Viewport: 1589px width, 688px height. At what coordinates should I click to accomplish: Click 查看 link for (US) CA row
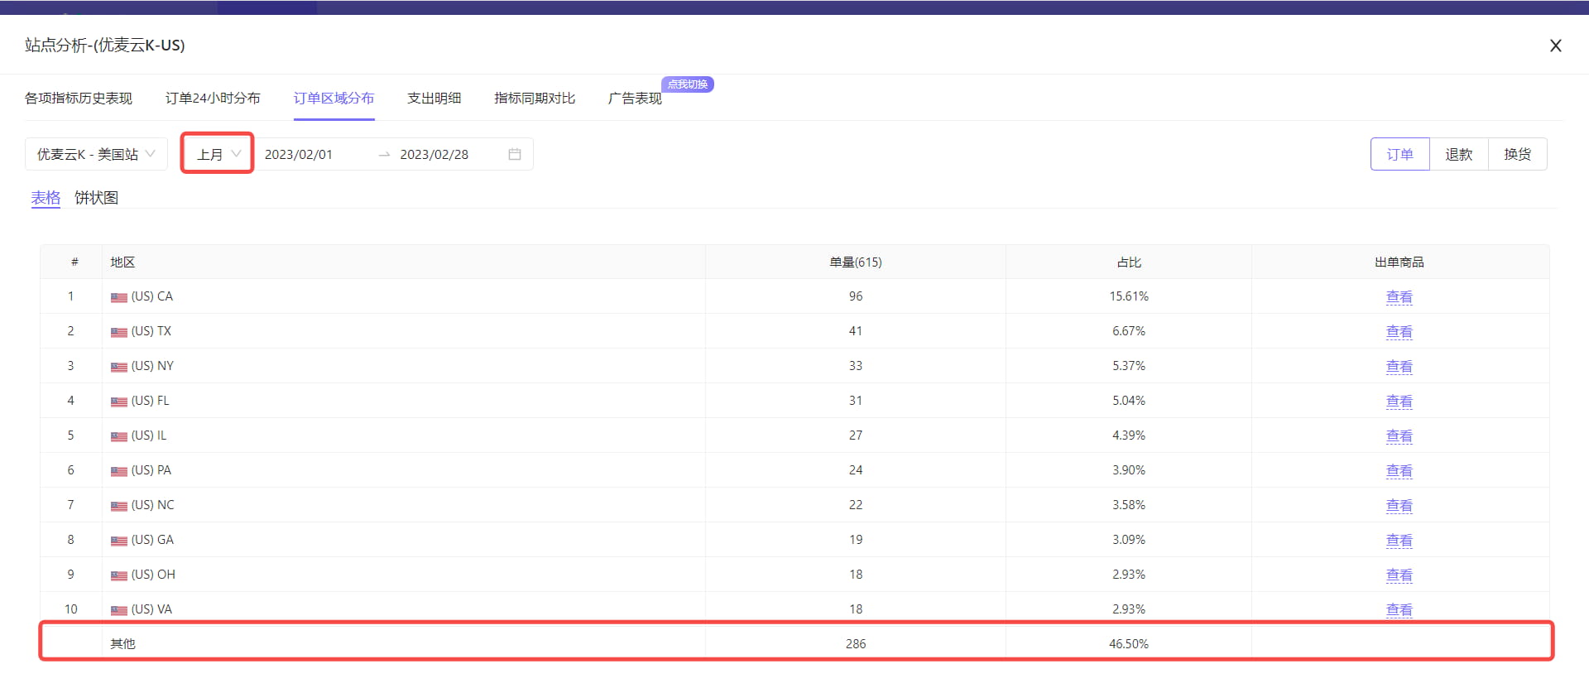[x=1399, y=296]
